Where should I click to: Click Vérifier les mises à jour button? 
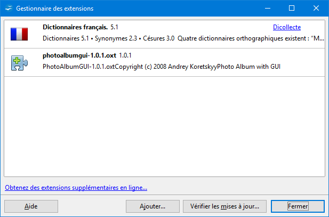tap(224, 206)
